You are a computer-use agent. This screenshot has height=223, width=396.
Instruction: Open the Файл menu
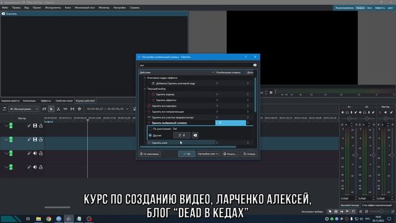point(5,7)
